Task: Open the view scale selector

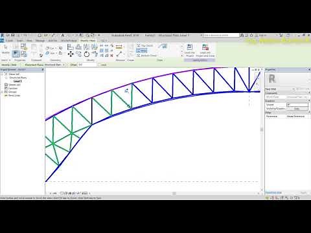Action: point(53,194)
